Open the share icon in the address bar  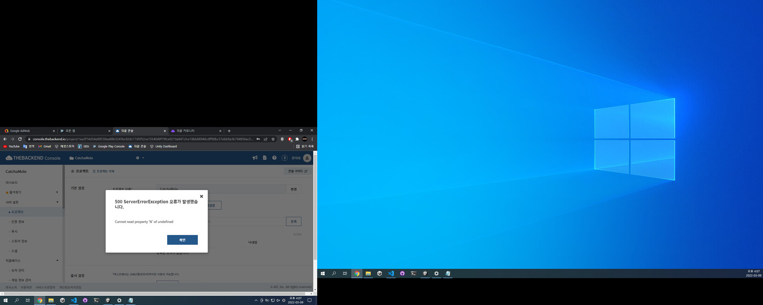point(266,139)
